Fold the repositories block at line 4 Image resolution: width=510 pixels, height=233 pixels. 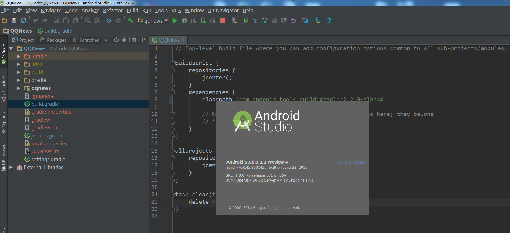tap(172, 70)
